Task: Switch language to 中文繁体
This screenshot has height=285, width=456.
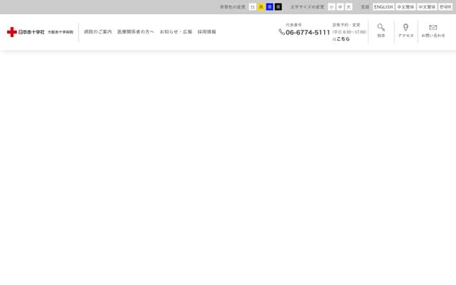Action: click(x=427, y=7)
